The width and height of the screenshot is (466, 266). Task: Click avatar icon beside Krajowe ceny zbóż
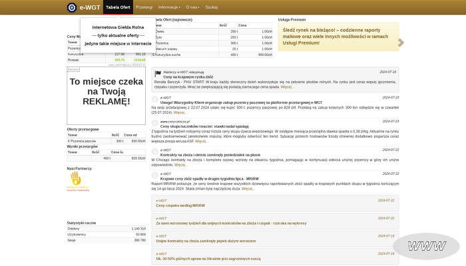pos(155,175)
